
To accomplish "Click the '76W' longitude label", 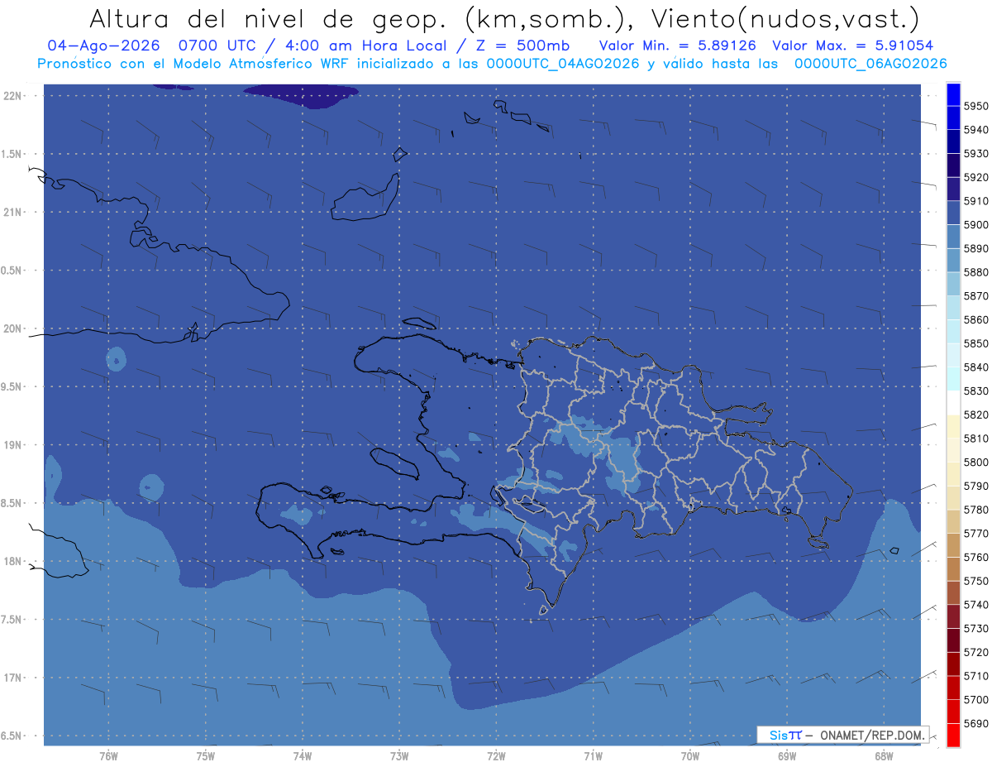I will point(108,755).
